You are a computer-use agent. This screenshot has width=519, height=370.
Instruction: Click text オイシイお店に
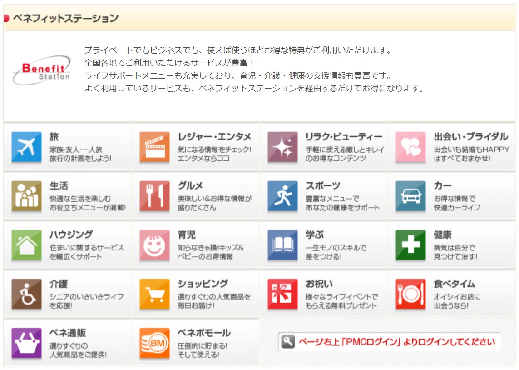(x=457, y=297)
